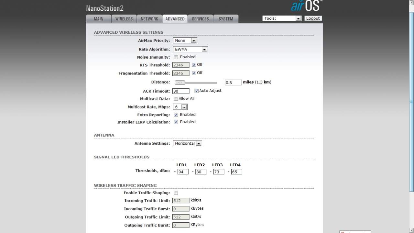Click the LED1 threshold input field
This screenshot has height=233, width=414.
[183, 172]
